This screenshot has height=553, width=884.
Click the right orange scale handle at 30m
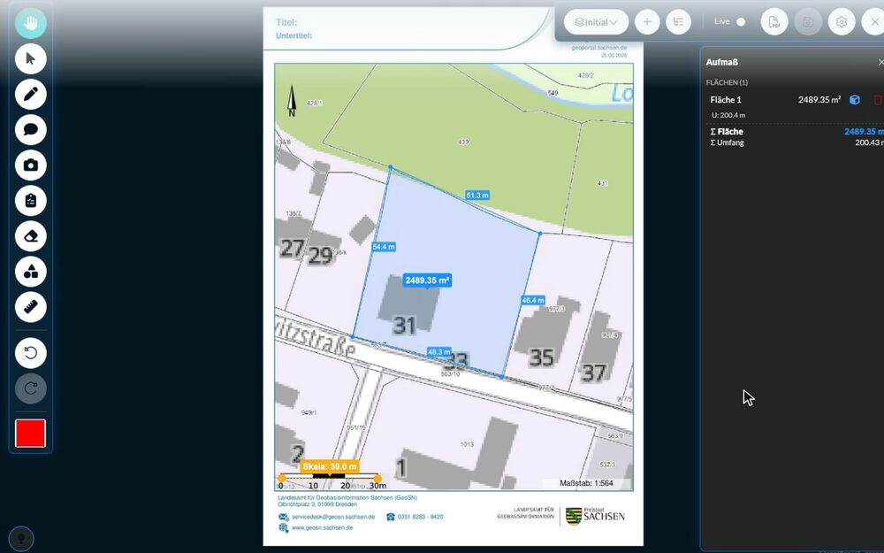(x=377, y=479)
